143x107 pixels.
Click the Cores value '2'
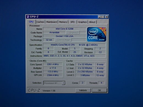(x=82, y=83)
